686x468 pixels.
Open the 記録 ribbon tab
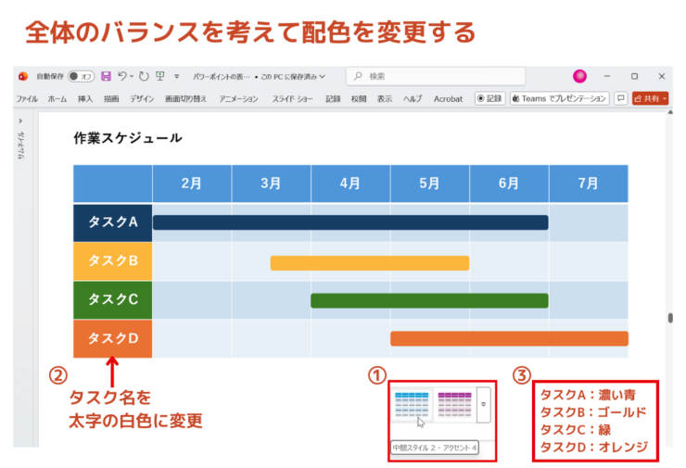click(333, 99)
